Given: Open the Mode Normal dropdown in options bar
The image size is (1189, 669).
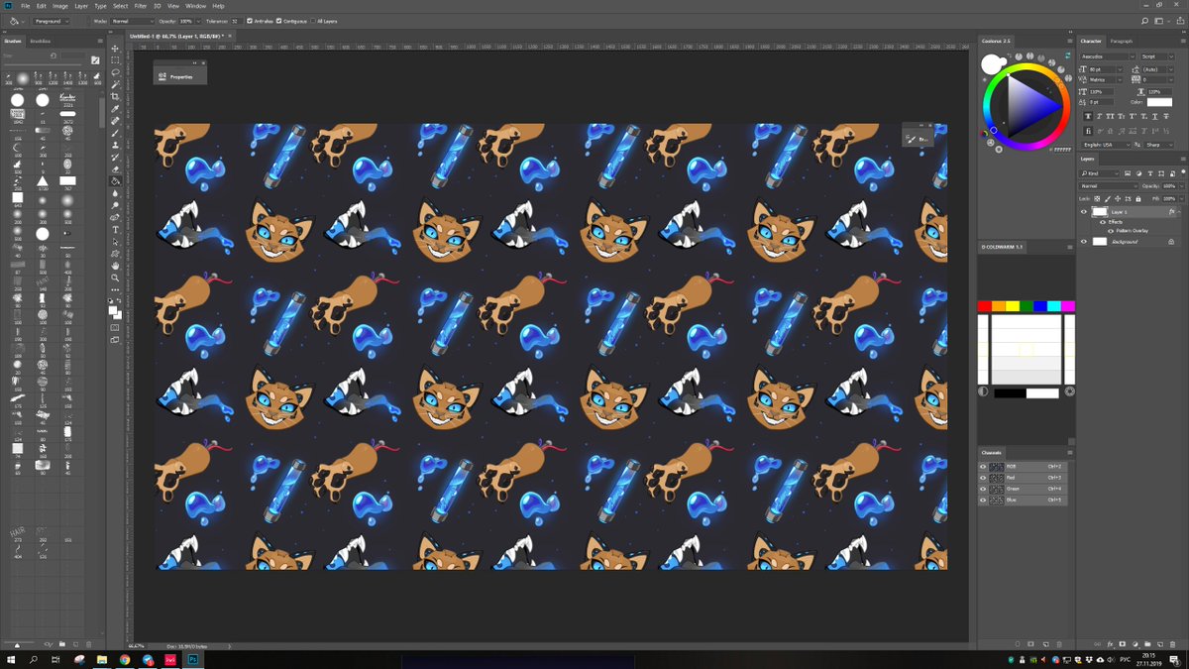Looking at the screenshot, I should point(133,20).
